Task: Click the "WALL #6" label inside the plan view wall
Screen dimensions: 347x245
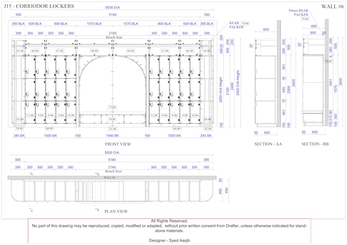Action: [110, 178]
